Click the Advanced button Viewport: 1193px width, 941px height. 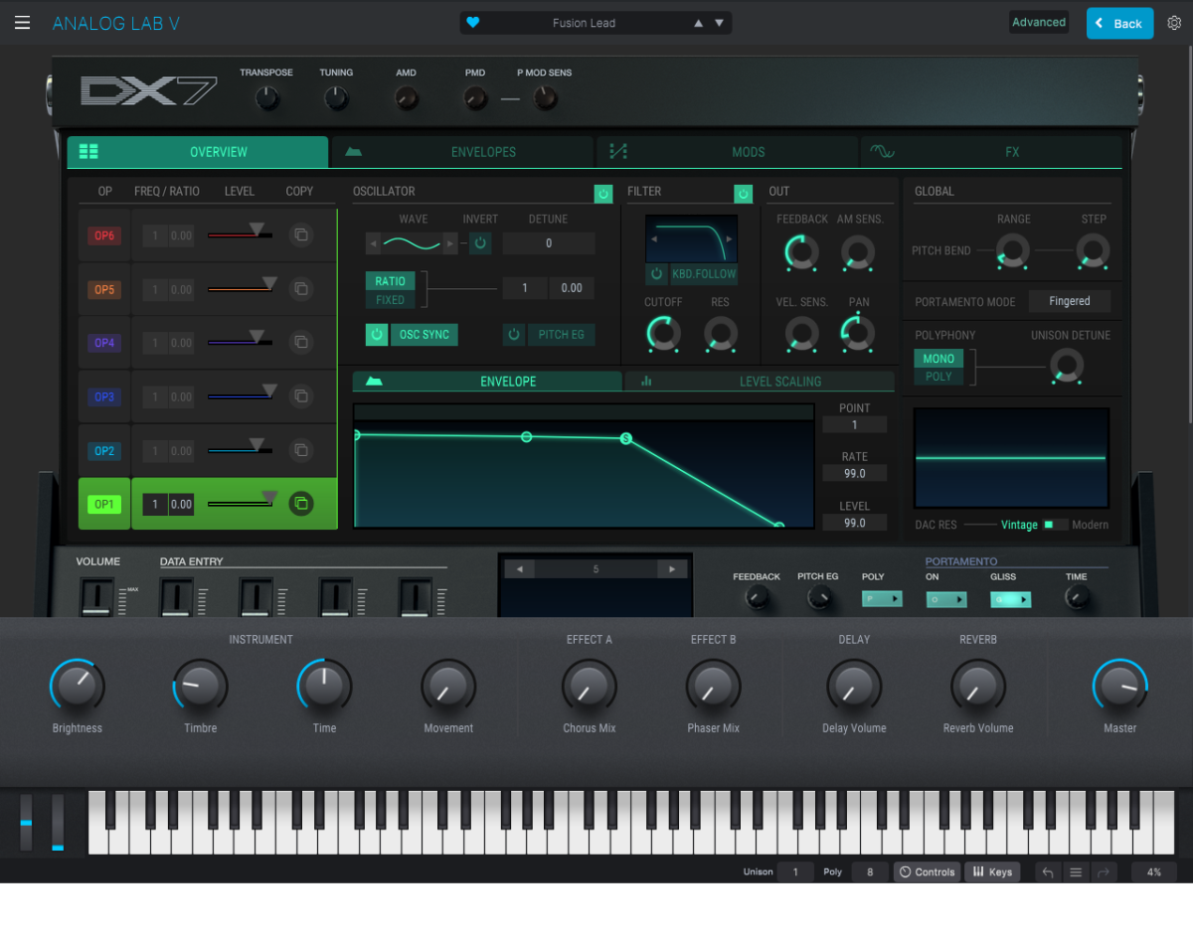click(x=1039, y=22)
